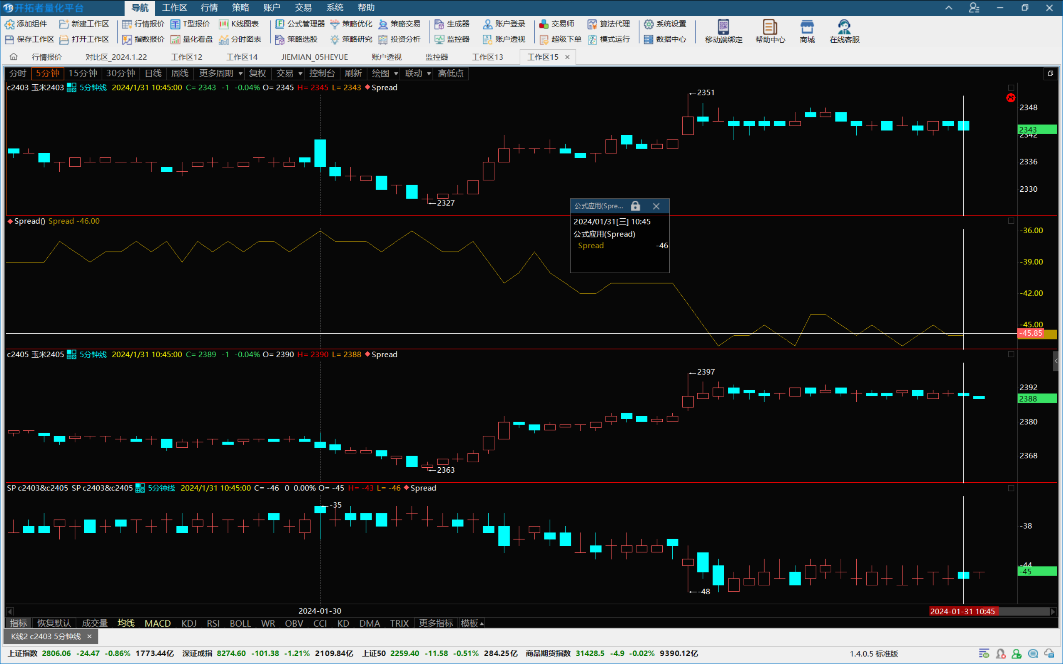Expand the 联动 linkage dropdown
Screen dimensions: 1063x664
coord(429,74)
